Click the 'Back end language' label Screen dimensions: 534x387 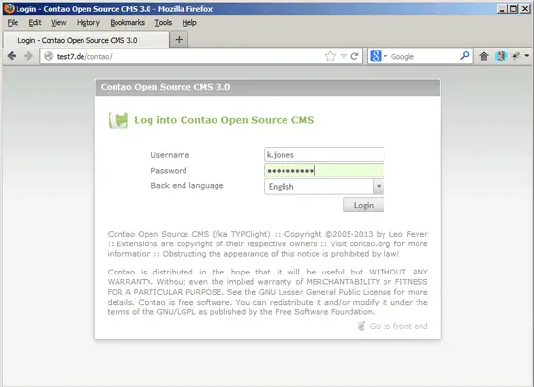187,186
